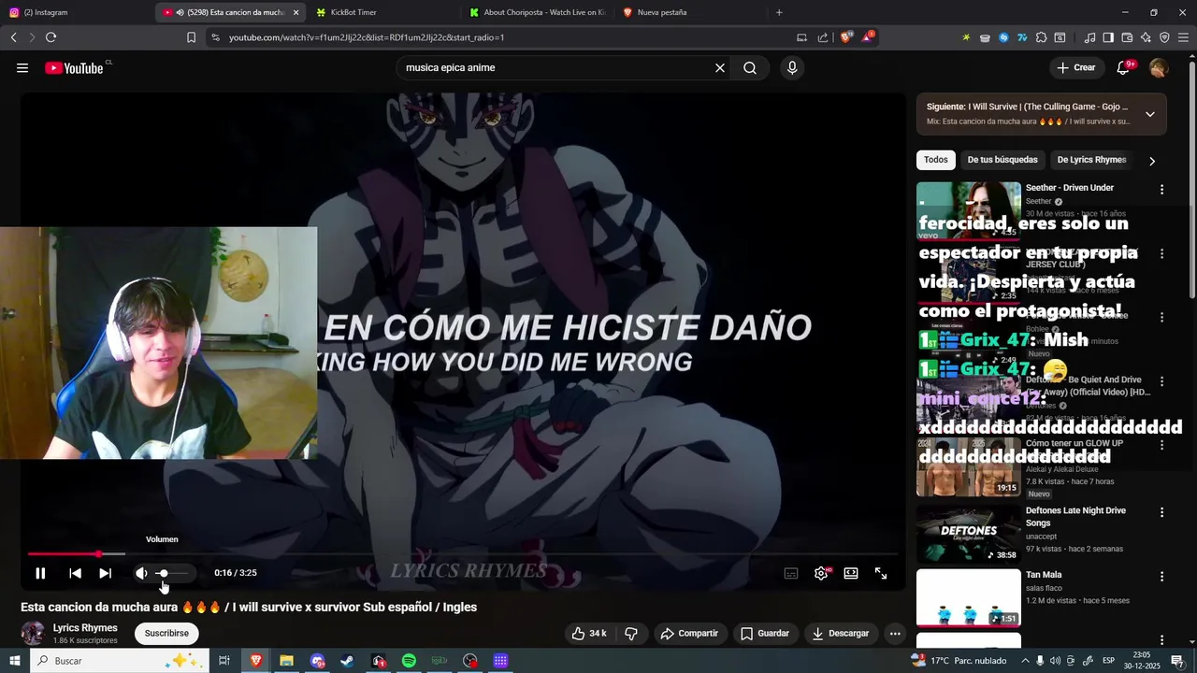The height and width of the screenshot is (673, 1197).
Task: Switch to KickBot Timer tab
Action: coord(383,12)
